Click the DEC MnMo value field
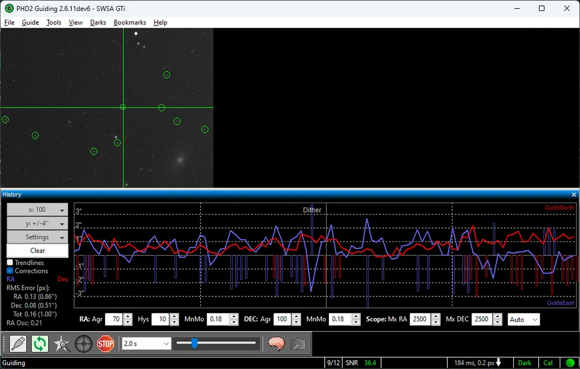 click(340, 319)
